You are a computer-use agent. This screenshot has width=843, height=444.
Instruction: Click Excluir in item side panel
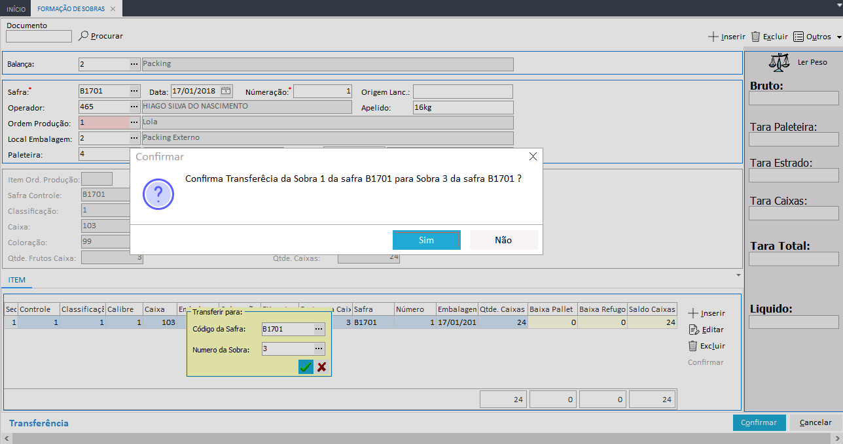point(707,346)
